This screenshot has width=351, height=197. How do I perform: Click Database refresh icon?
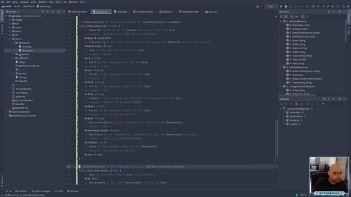click(297, 104)
